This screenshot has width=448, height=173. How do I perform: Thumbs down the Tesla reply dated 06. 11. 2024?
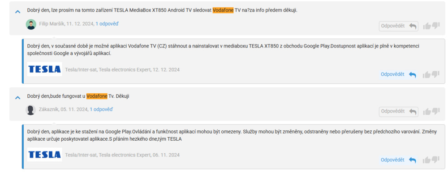(x=436, y=160)
